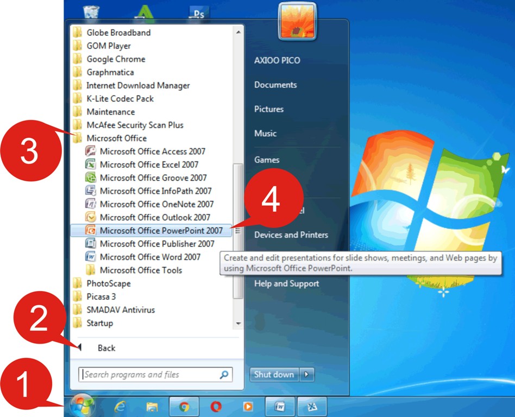This screenshot has width=515, height=417.
Task: Expand the Globe Broadband folder
Action: pyautogui.click(x=112, y=33)
